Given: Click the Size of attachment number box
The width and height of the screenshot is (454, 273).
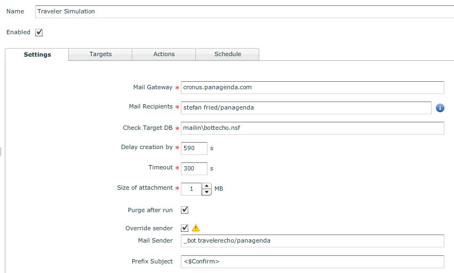Looking at the screenshot, I should [x=191, y=189].
